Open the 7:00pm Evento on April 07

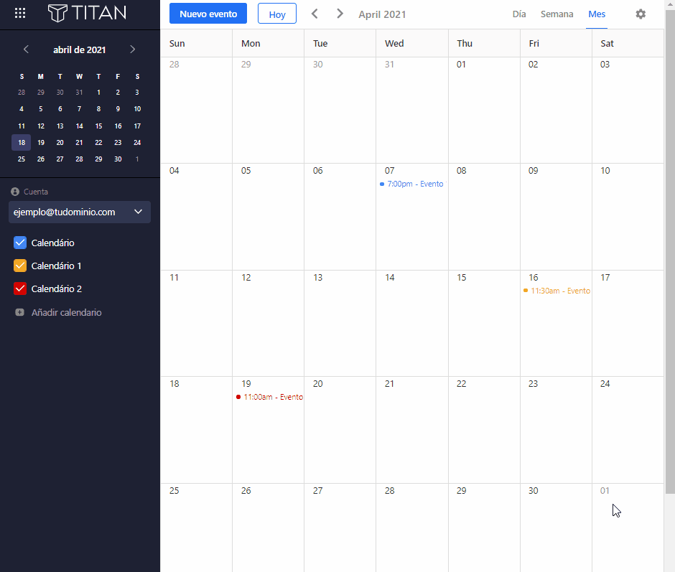click(414, 184)
